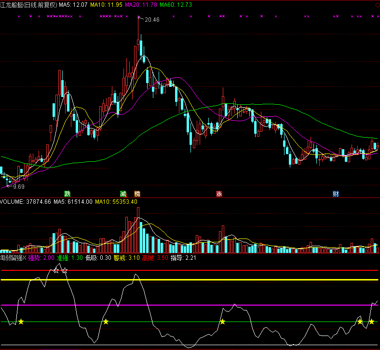Click the red diamond icon in the chart's upper corner
The height and width of the screenshot is (350, 380).
tap(377, 5)
